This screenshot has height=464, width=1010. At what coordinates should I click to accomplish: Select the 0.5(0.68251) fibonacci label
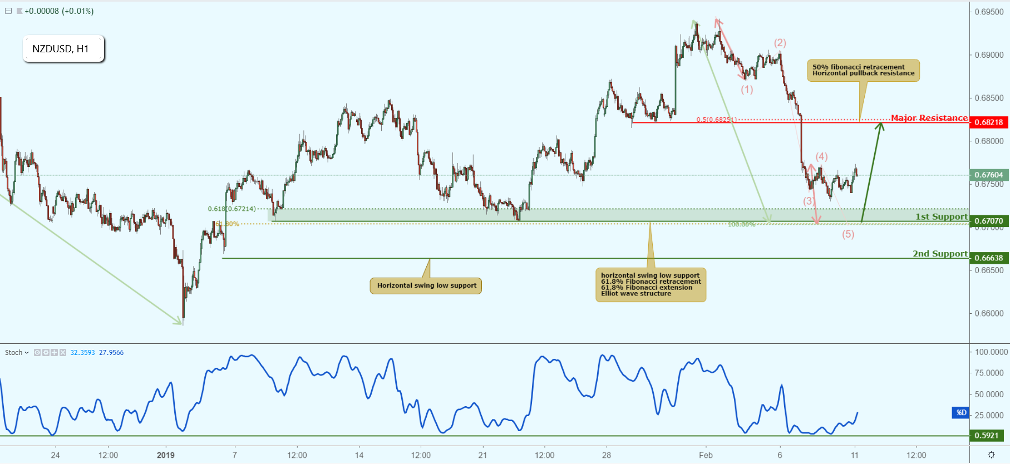[x=717, y=120]
